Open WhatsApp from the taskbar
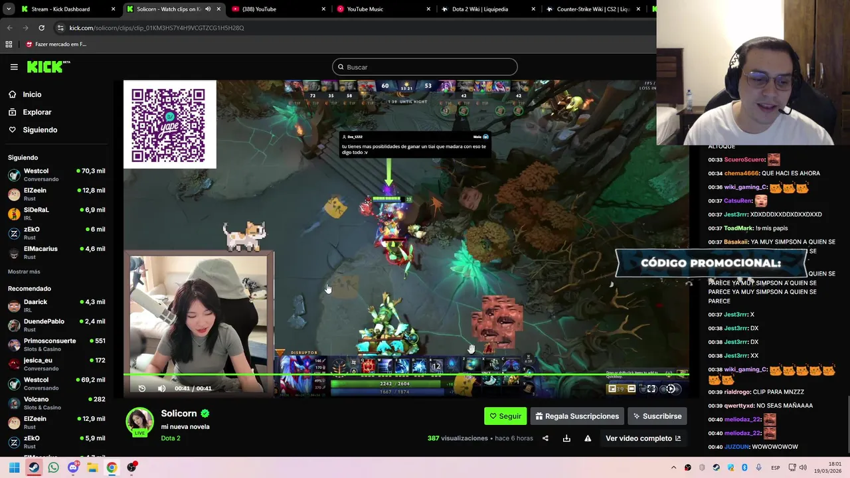Viewport: 850px width, 478px height. [53, 467]
